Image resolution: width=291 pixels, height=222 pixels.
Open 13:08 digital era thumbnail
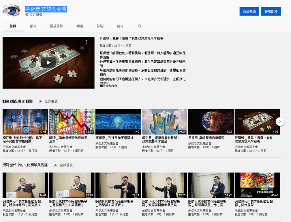[25, 122]
